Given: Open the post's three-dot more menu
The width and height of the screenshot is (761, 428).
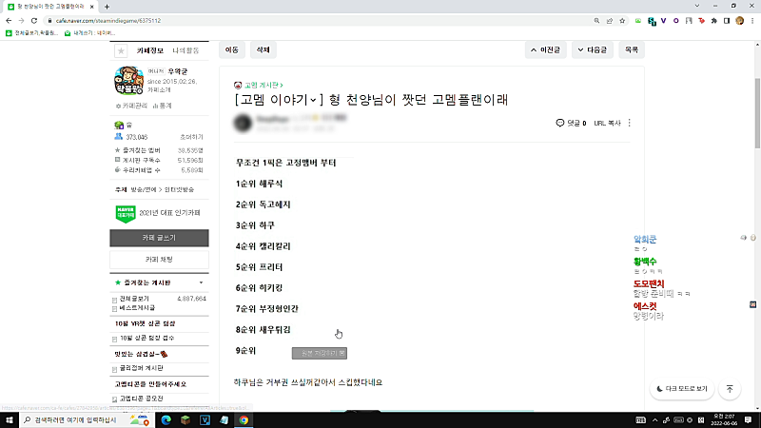Looking at the screenshot, I should (630, 123).
